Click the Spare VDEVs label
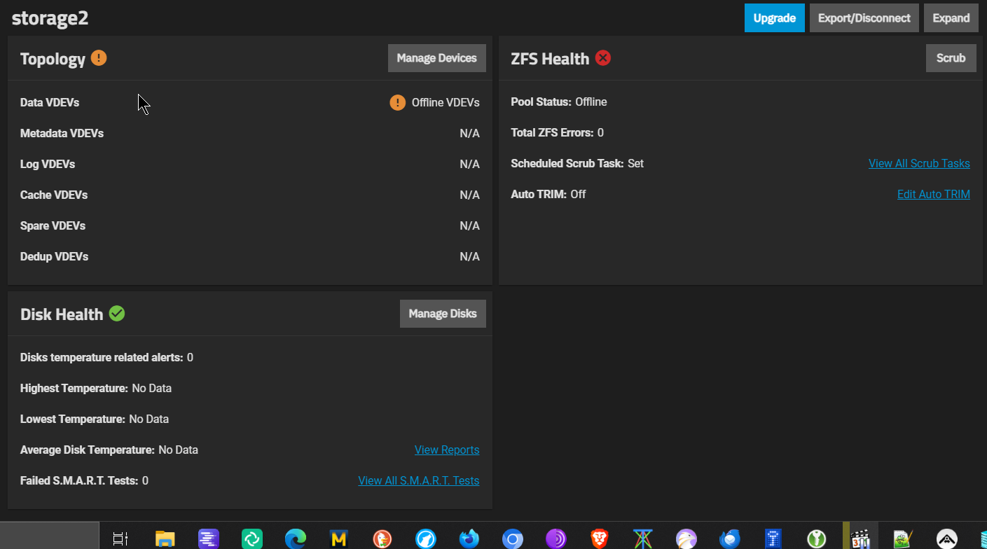This screenshot has width=987, height=549. (x=53, y=225)
